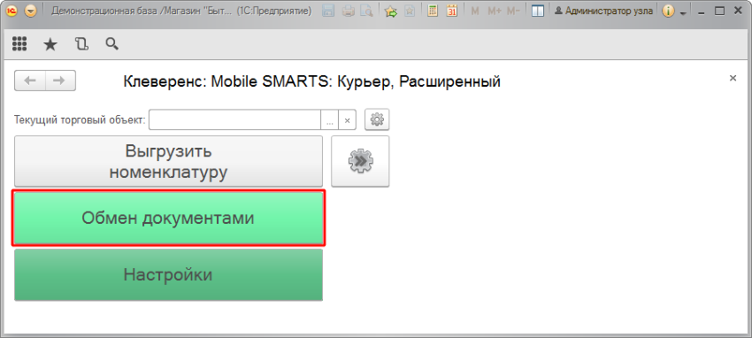Click the information (i) icon
752x338 pixels.
pos(668,11)
